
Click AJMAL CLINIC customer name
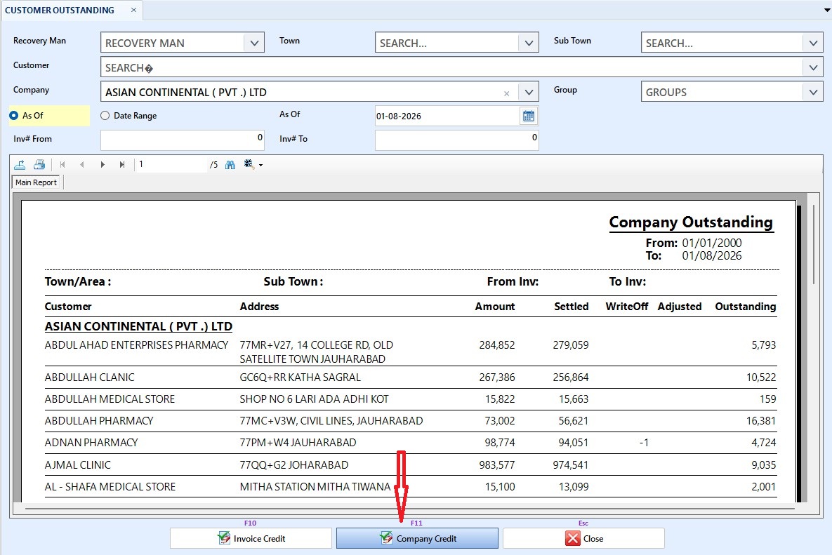[x=77, y=465]
